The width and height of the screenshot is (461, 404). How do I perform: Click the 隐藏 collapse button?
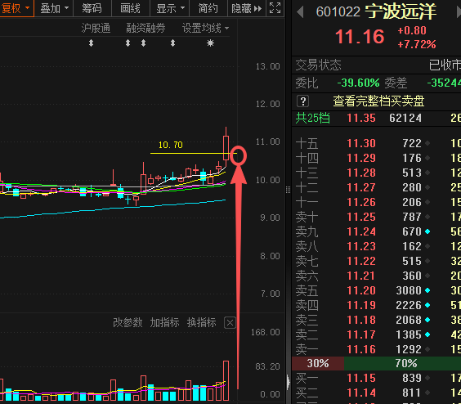246,8
